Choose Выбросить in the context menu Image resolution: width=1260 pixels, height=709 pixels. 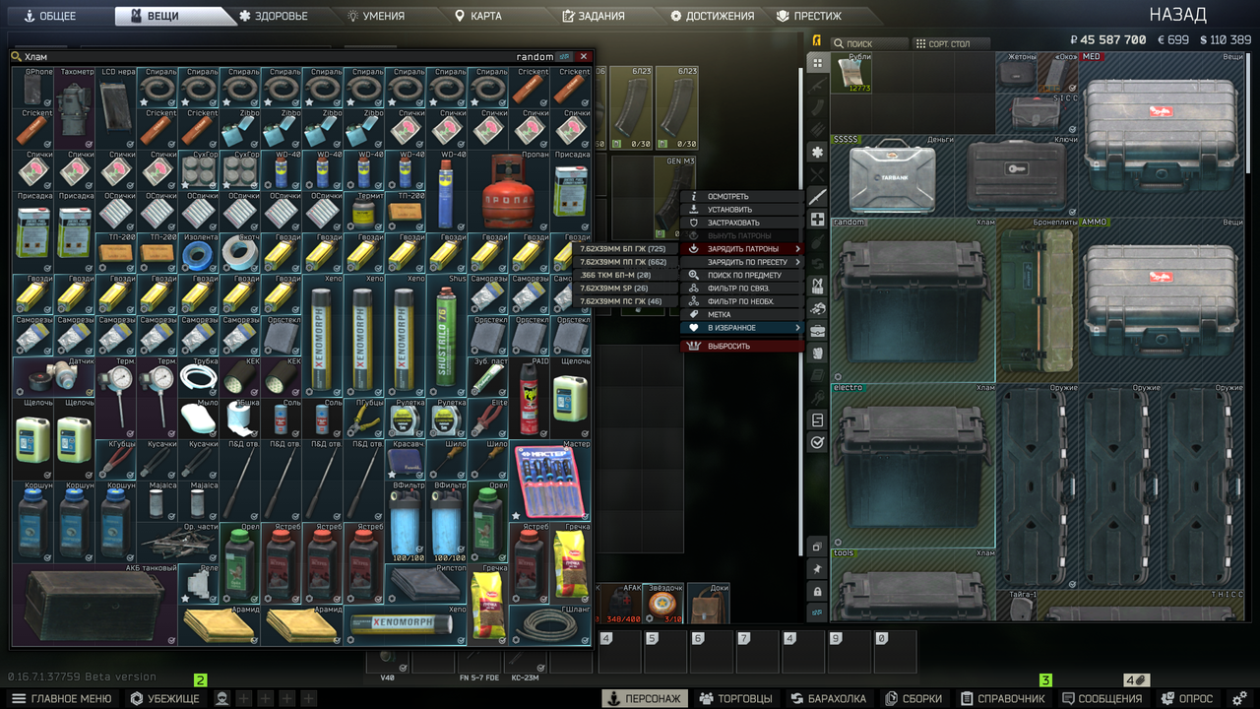742,346
